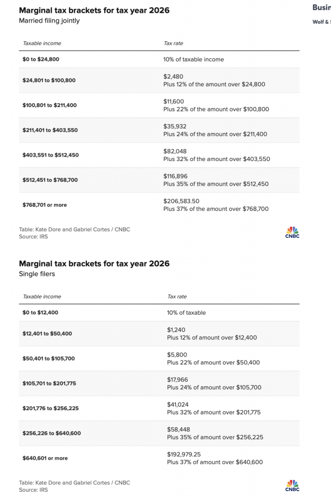Select the '$768,701 or more' row

[x=45, y=205]
